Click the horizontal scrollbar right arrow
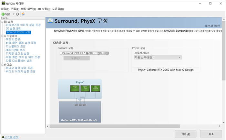 point(220,126)
